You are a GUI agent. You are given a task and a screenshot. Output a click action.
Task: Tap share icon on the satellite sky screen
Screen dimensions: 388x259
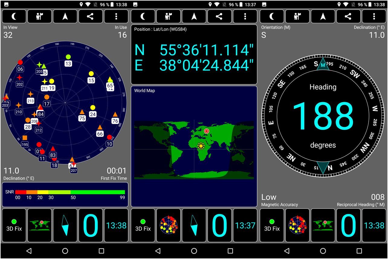tap(90, 16)
